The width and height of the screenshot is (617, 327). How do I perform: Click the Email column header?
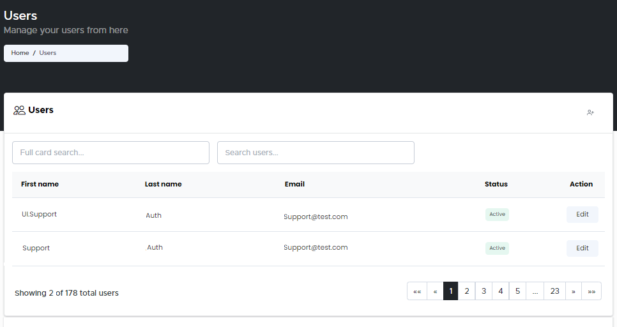[294, 184]
